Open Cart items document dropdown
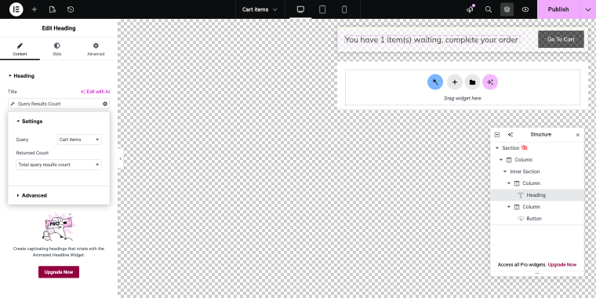The height and width of the screenshot is (298, 596). pyautogui.click(x=260, y=9)
